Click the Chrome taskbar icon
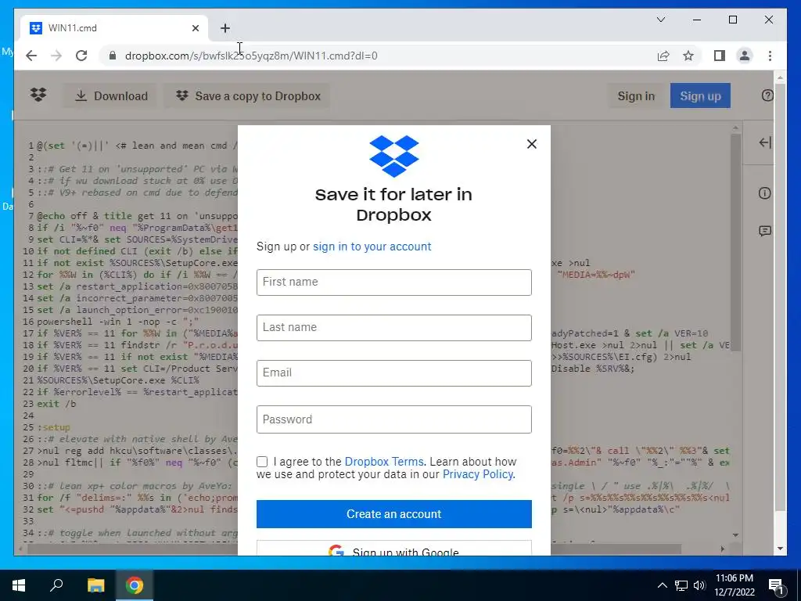 135,585
